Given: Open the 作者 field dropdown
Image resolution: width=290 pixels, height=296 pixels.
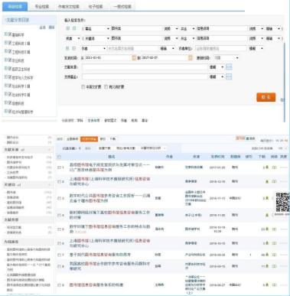Looking at the screenshot, I should 93,48.
